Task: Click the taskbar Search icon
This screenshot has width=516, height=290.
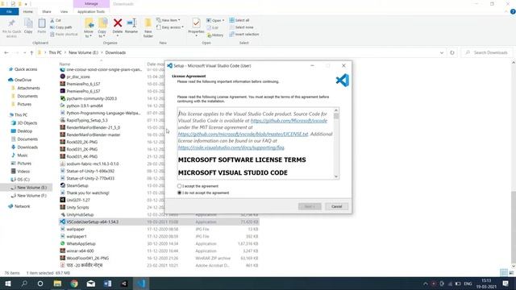Action: click(24, 284)
